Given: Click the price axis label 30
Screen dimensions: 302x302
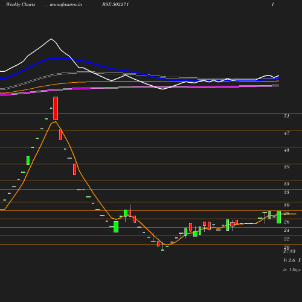Looking at the screenshot, I should (x=286, y=205).
